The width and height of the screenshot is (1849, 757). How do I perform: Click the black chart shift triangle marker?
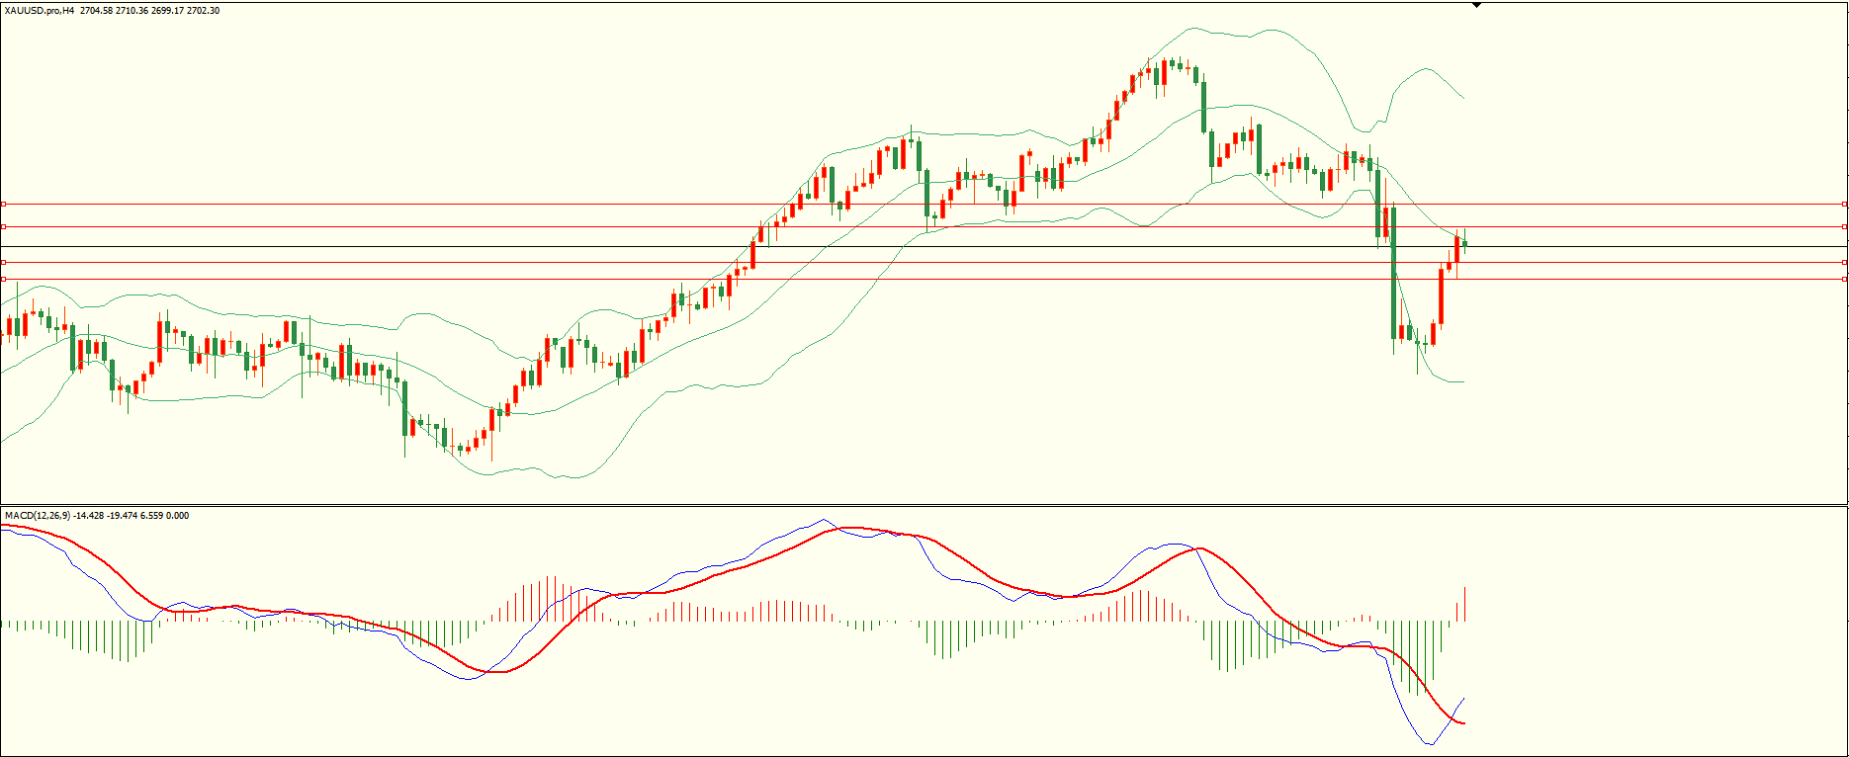point(1476,5)
